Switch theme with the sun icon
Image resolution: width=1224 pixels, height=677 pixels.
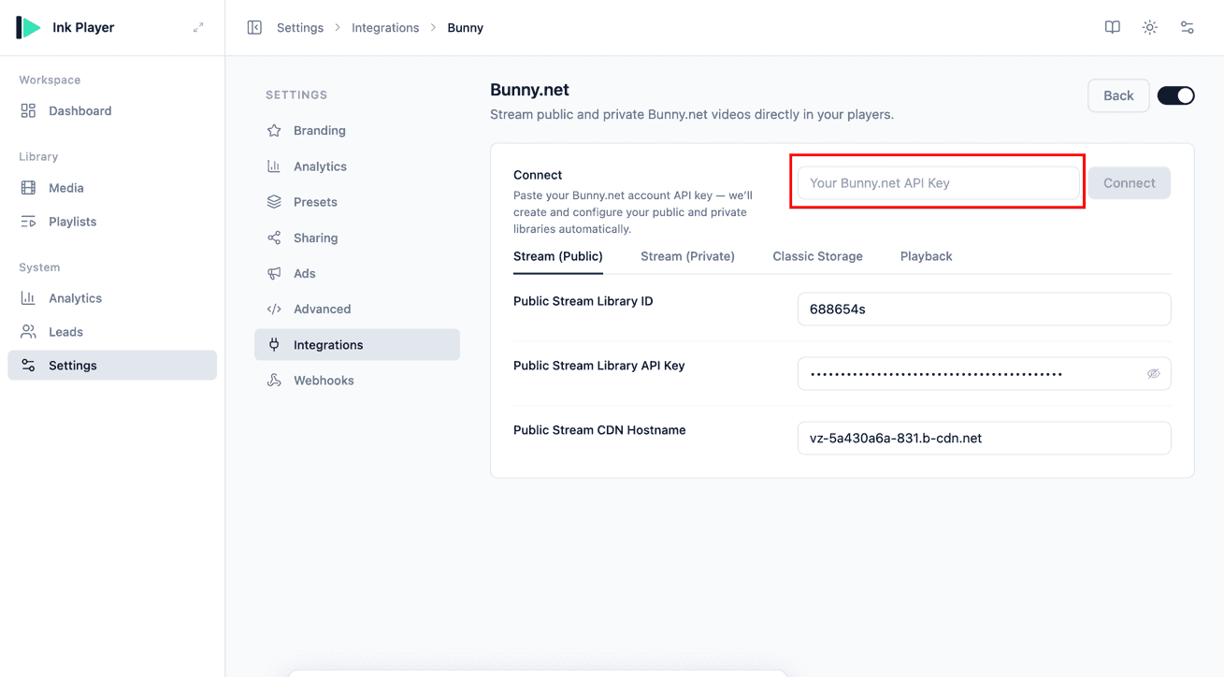[1150, 28]
